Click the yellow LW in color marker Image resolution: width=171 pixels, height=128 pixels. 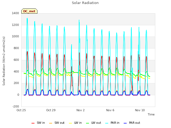(x=71, y=123)
